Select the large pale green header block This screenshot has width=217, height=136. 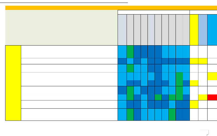[61, 28]
